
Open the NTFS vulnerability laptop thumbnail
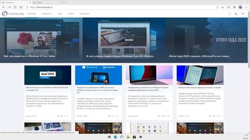point(149,75)
